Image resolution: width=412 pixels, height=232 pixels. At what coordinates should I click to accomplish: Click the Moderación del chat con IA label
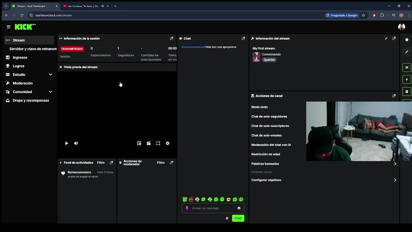pyautogui.click(x=271, y=145)
